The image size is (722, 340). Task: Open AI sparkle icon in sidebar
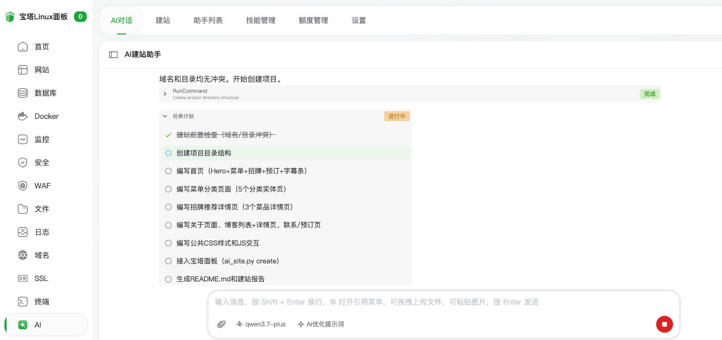23,325
